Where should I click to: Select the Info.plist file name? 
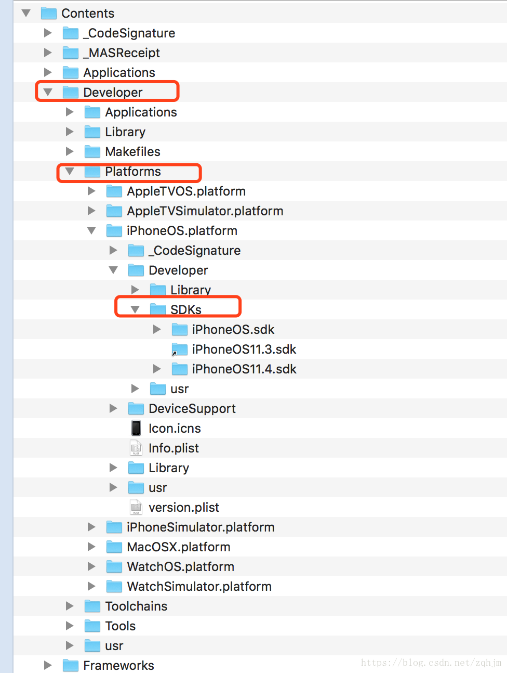(x=174, y=448)
